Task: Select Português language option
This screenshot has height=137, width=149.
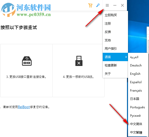Action: pos(138,107)
